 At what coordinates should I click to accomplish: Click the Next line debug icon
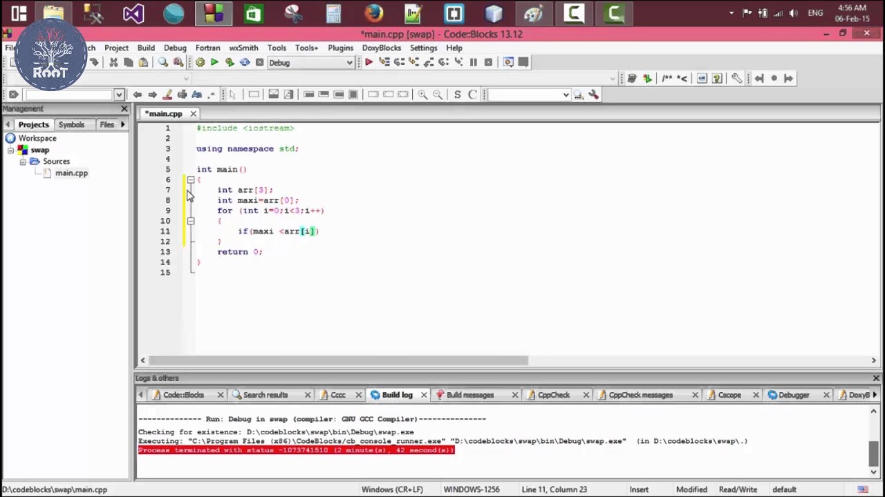tap(399, 62)
